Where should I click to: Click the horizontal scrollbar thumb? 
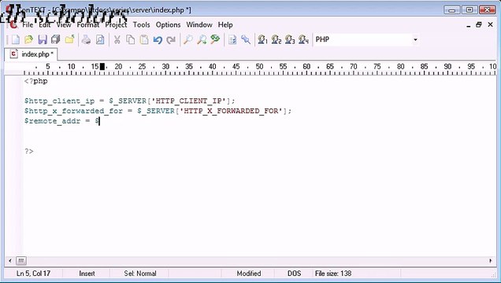coord(21,261)
